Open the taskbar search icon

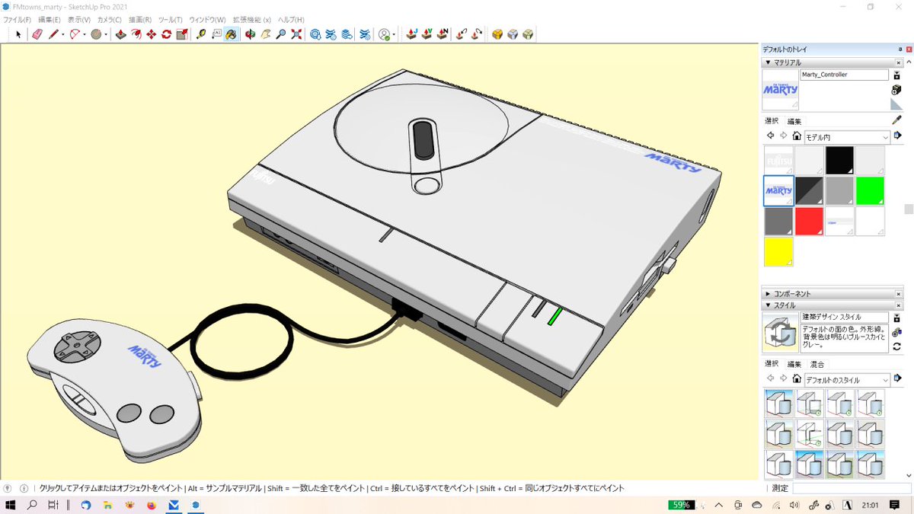coord(32,505)
